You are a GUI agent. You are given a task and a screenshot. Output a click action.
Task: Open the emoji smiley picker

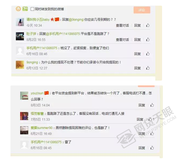[x=18, y=9]
